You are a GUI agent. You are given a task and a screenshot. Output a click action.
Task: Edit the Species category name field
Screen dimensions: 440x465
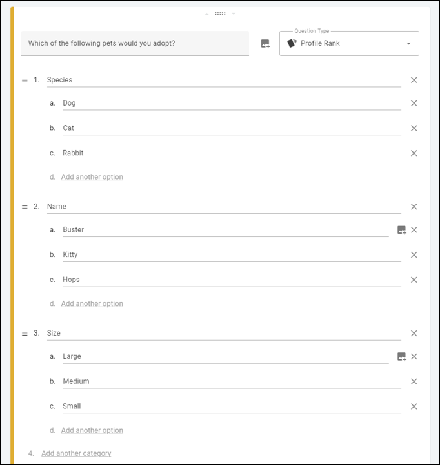(x=224, y=80)
